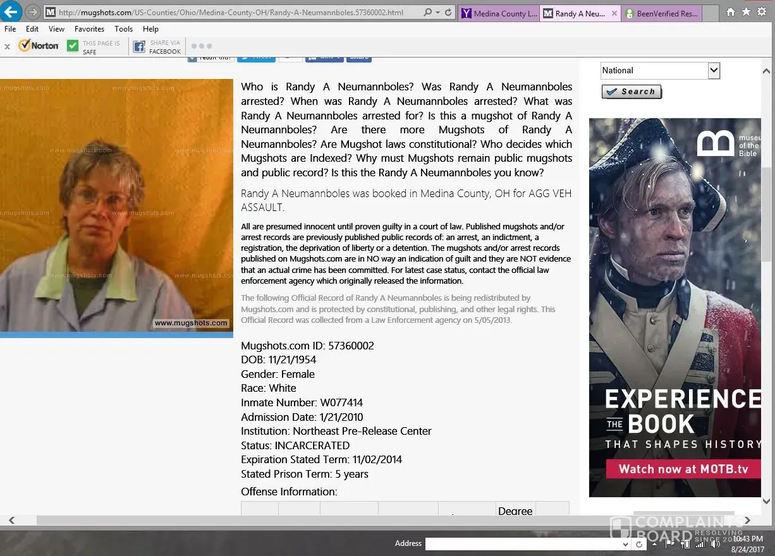This screenshot has width=775, height=556.
Task: Open the Favorites menu
Action: (89, 29)
